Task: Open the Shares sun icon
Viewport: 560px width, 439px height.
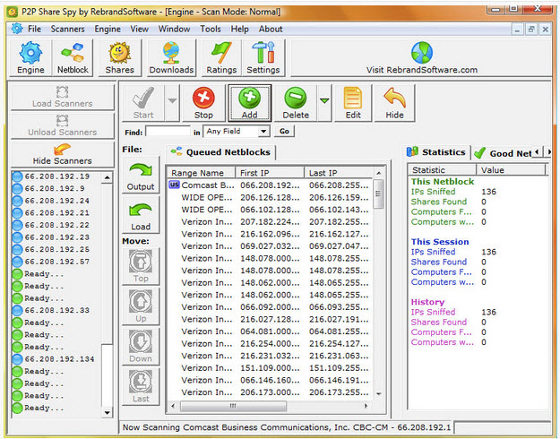Action: [120, 57]
